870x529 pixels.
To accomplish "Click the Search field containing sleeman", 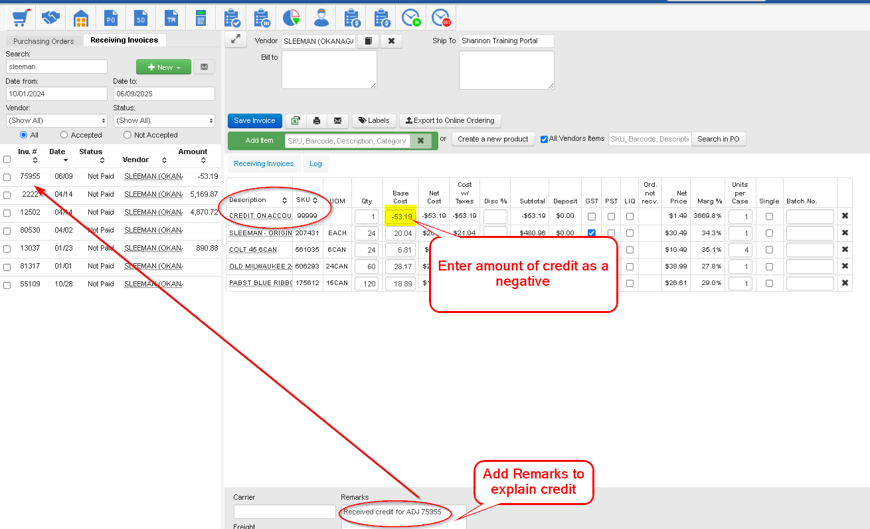I will pyautogui.click(x=56, y=66).
